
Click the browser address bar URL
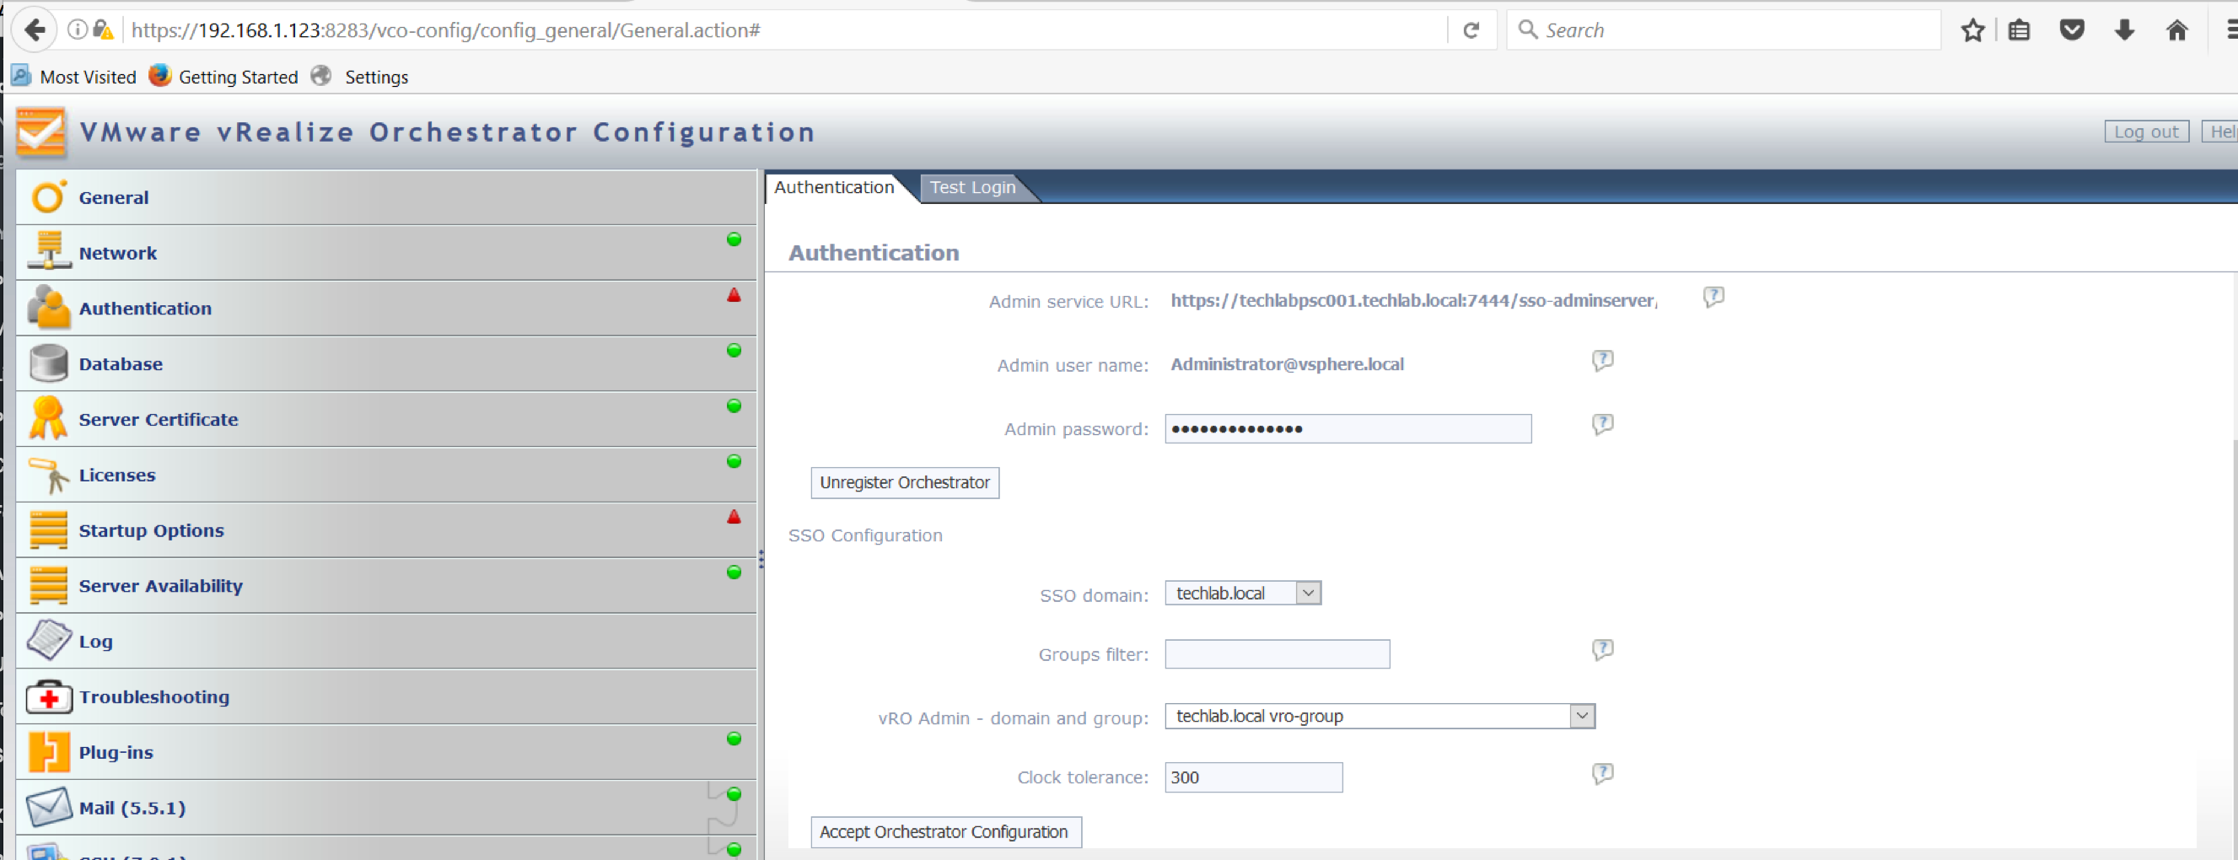click(x=446, y=30)
